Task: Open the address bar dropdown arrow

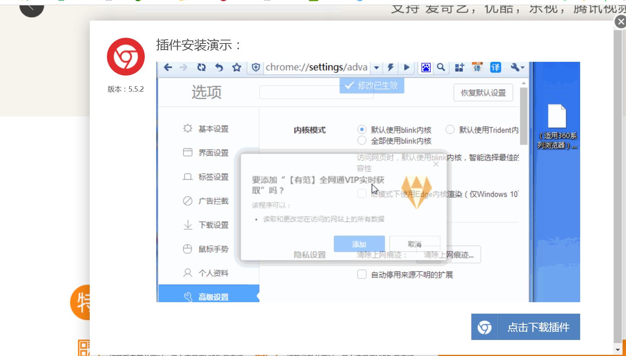Action: 376,68
